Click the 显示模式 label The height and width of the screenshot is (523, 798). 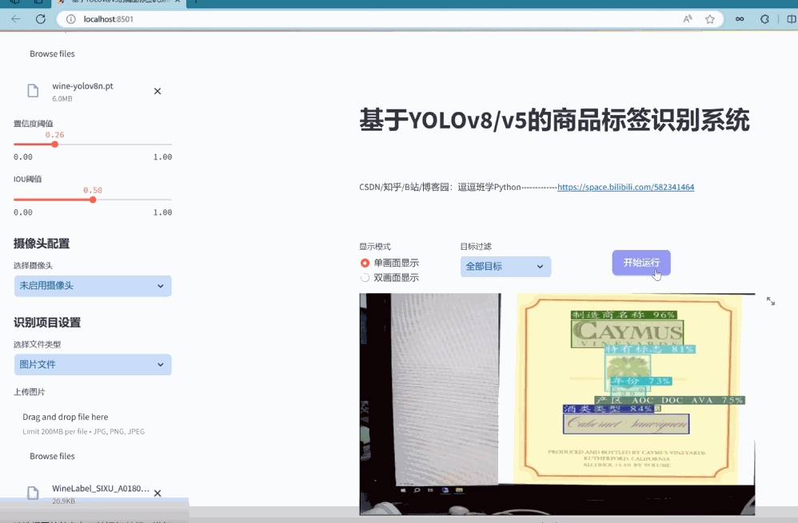[x=375, y=247]
